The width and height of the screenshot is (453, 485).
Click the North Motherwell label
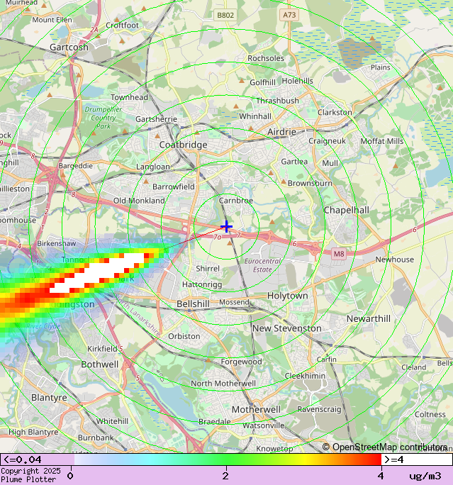pos(223,384)
